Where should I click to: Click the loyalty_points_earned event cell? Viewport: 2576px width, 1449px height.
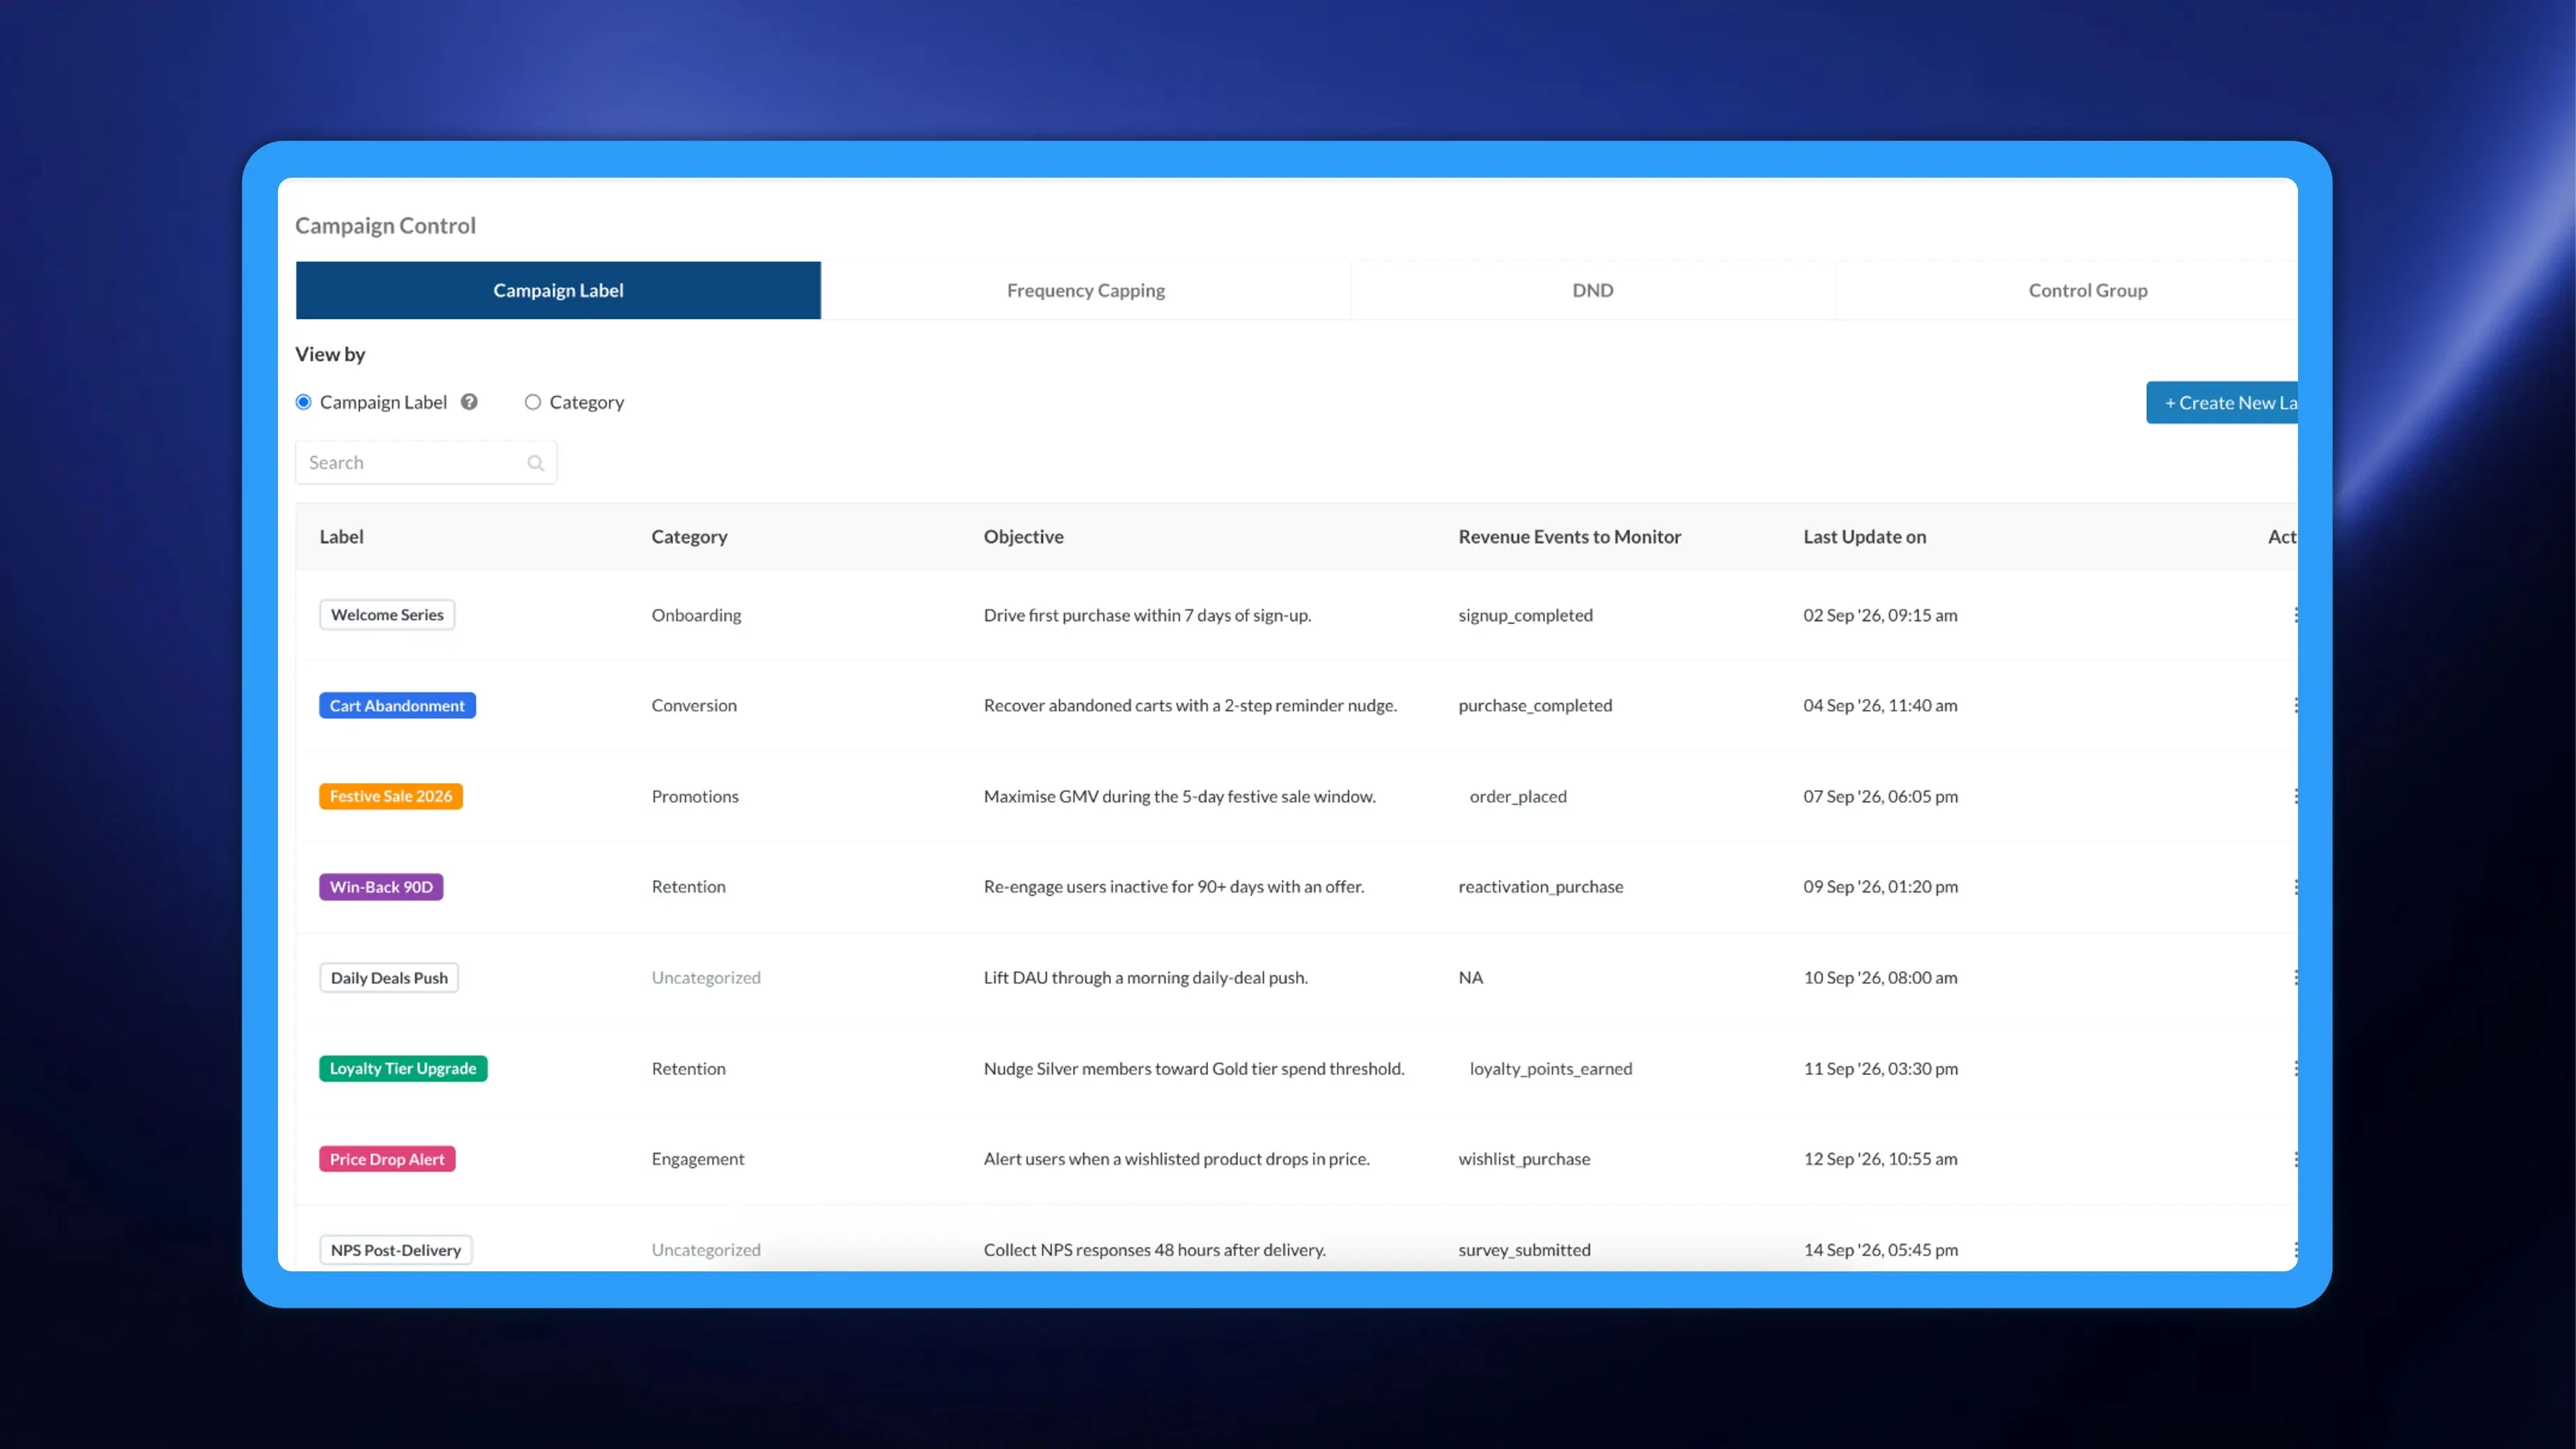click(x=1550, y=1068)
